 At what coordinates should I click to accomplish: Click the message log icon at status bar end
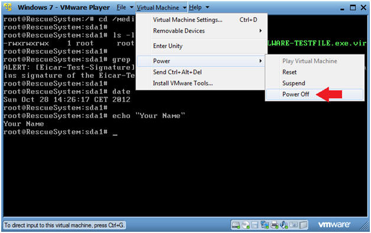tap(303, 225)
